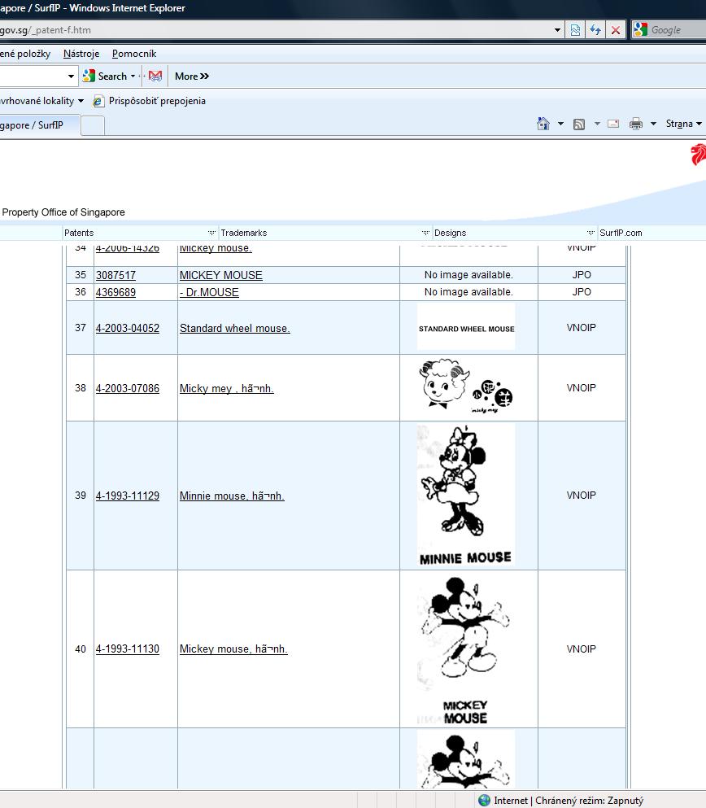The height and width of the screenshot is (808, 706).
Task: Open trademark number 4-1993-11129
Action: [x=128, y=496]
